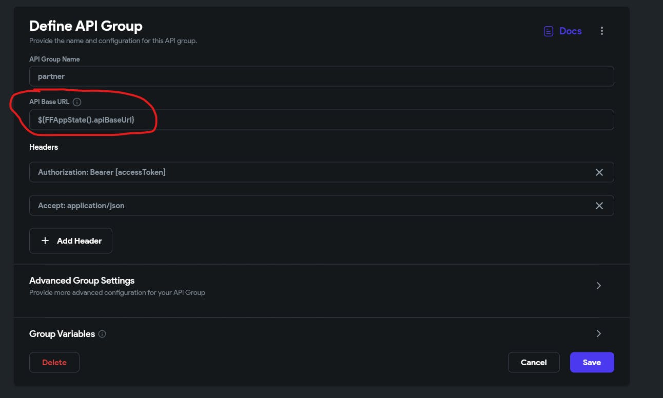Click the Group Variables heading

tap(62, 334)
